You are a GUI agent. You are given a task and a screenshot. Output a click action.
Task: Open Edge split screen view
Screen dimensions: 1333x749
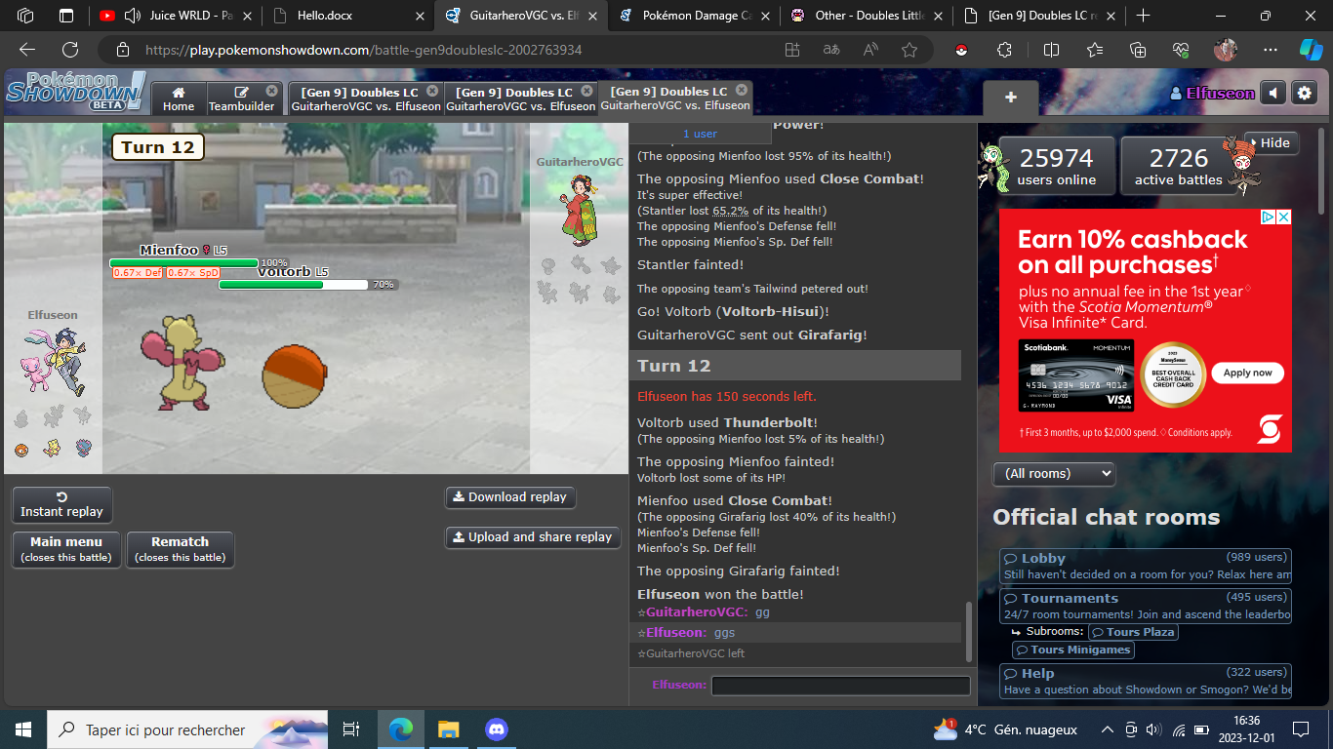tap(1051, 50)
